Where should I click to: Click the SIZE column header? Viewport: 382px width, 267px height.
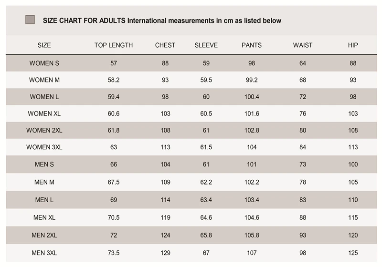(x=44, y=45)
